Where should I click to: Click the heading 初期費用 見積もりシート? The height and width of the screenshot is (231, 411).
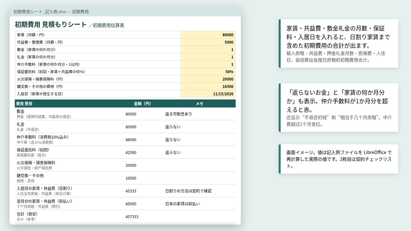click(x=51, y=24)
